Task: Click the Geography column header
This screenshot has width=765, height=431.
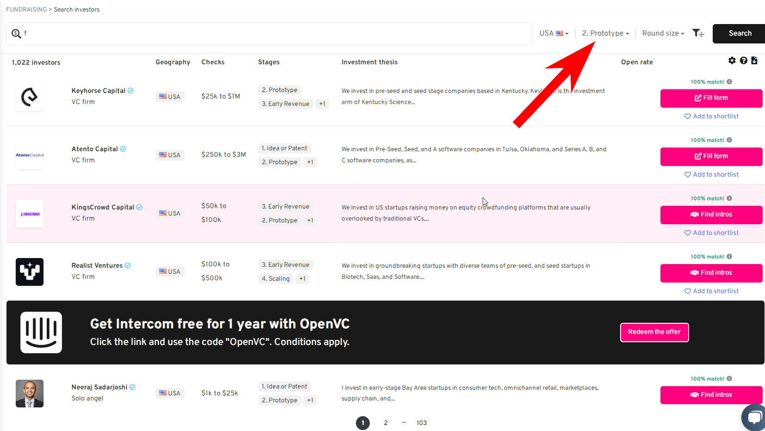Action: click(x=173, y=62)
